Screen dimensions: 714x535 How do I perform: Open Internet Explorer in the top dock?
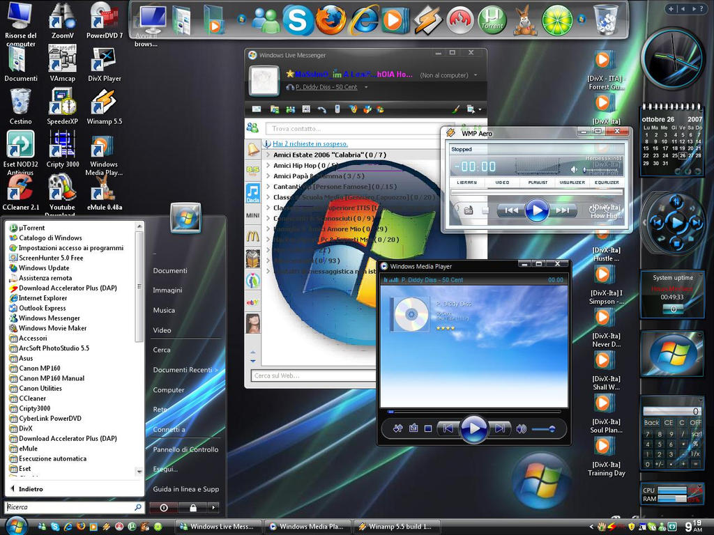(364, 20)
